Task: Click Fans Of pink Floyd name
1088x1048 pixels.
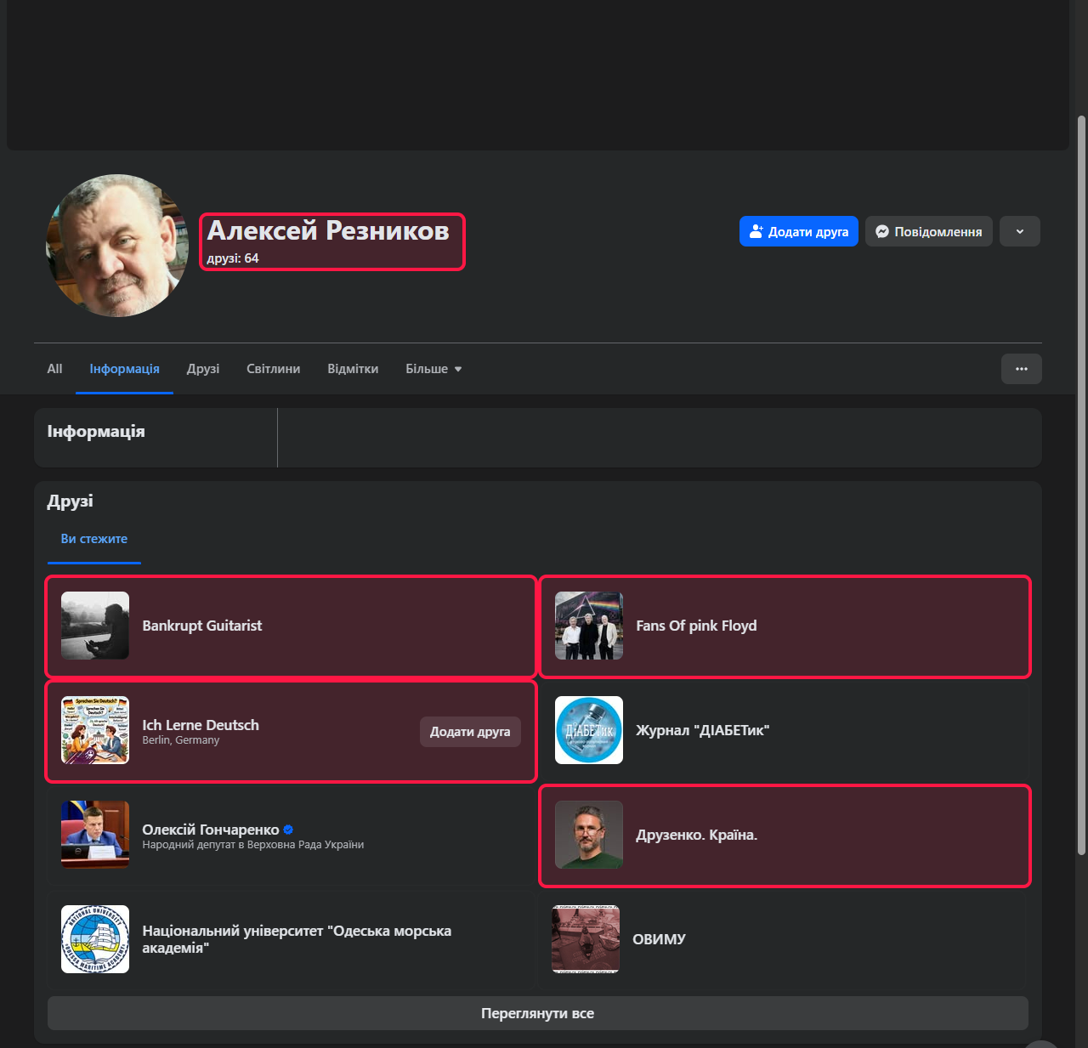Action: point(696,626)
